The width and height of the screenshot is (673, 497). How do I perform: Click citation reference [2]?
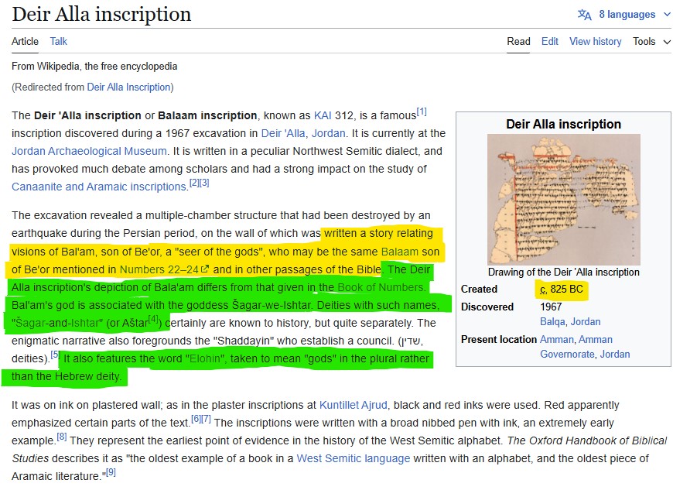point(194,183)
